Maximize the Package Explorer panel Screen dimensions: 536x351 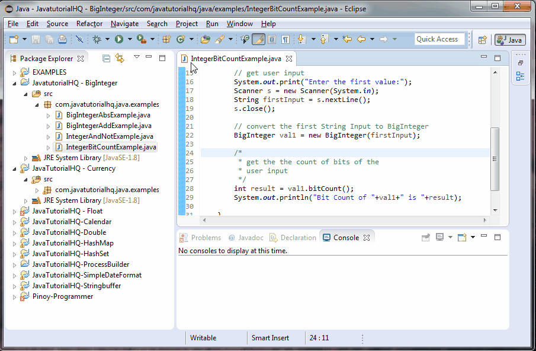coord(162,58)
